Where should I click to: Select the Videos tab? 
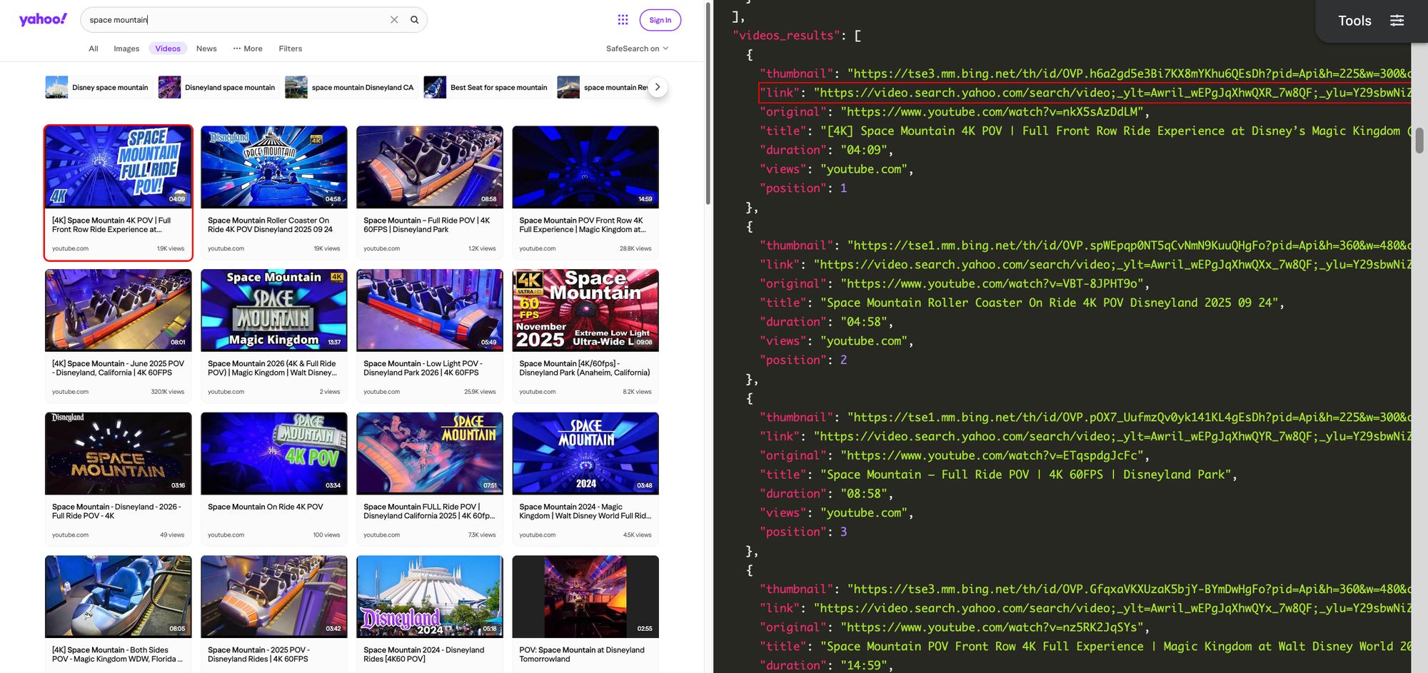(168, 49)
